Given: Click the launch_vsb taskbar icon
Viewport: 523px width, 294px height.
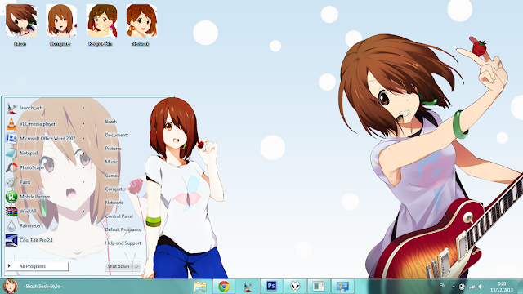Looking at the screenshot, I should coord(248,287).
